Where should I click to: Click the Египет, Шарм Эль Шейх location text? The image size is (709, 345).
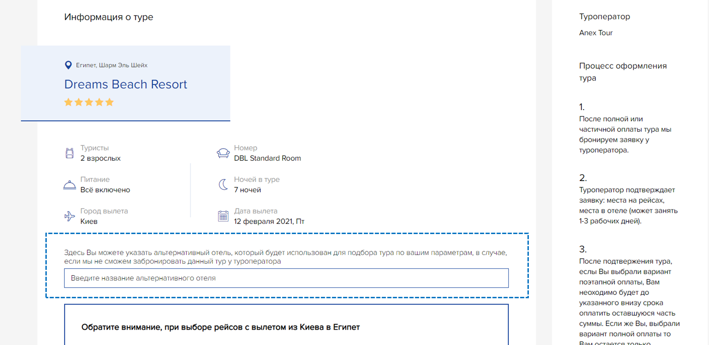[112, 65]
